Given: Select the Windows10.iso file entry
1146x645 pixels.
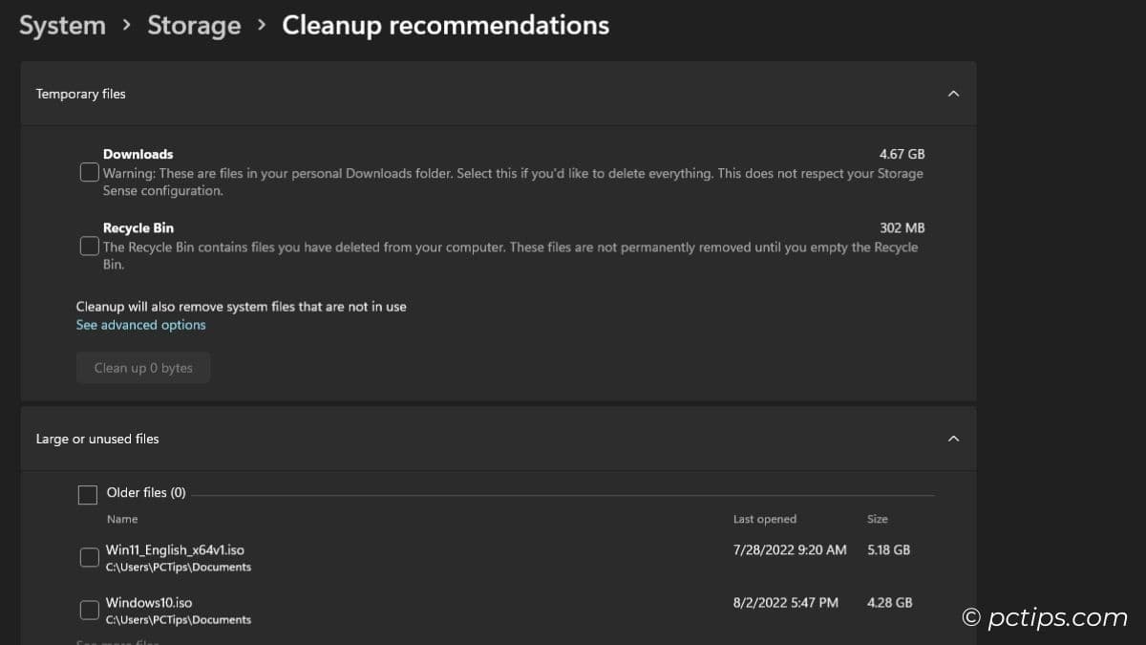Looking at the screenshot, I should 149,602.
